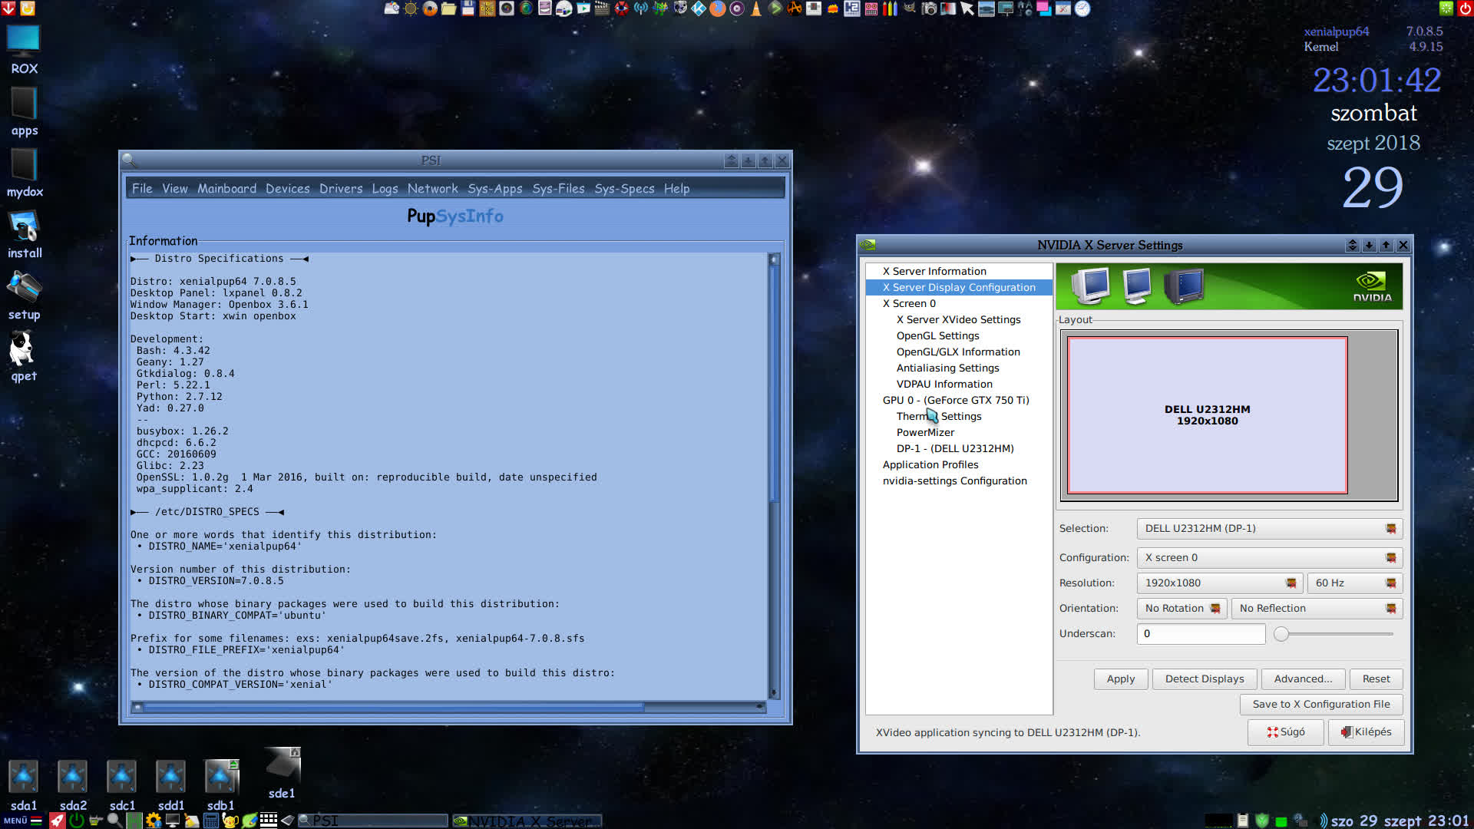Open the sde1 removable drive icon
The image size is (1474, 829).
[x=282, y=773]
